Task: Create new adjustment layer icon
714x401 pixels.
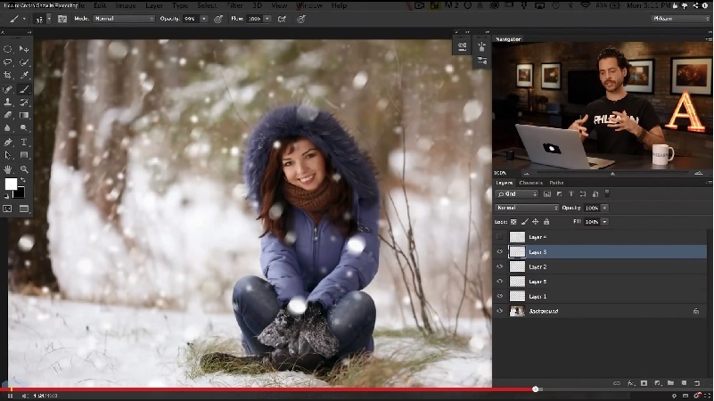Action: pos(658,383)
